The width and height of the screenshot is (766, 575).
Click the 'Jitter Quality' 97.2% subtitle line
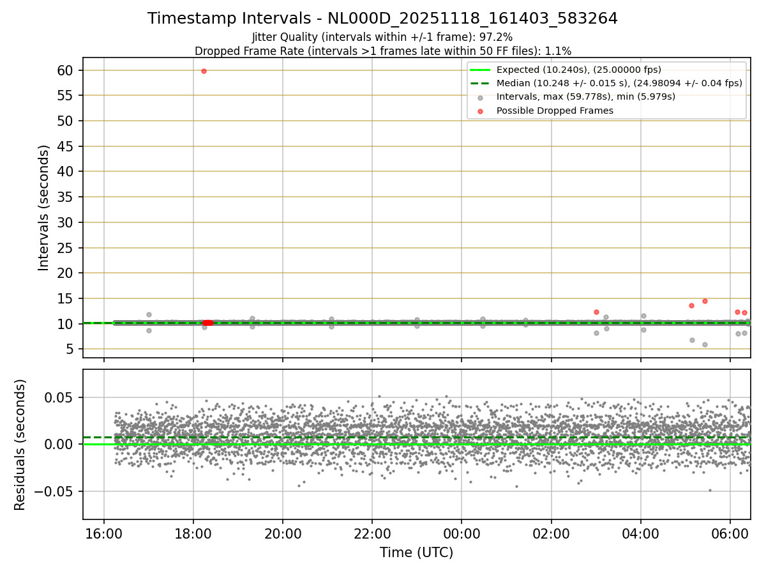pyautogui.click(x=382, y=38)
